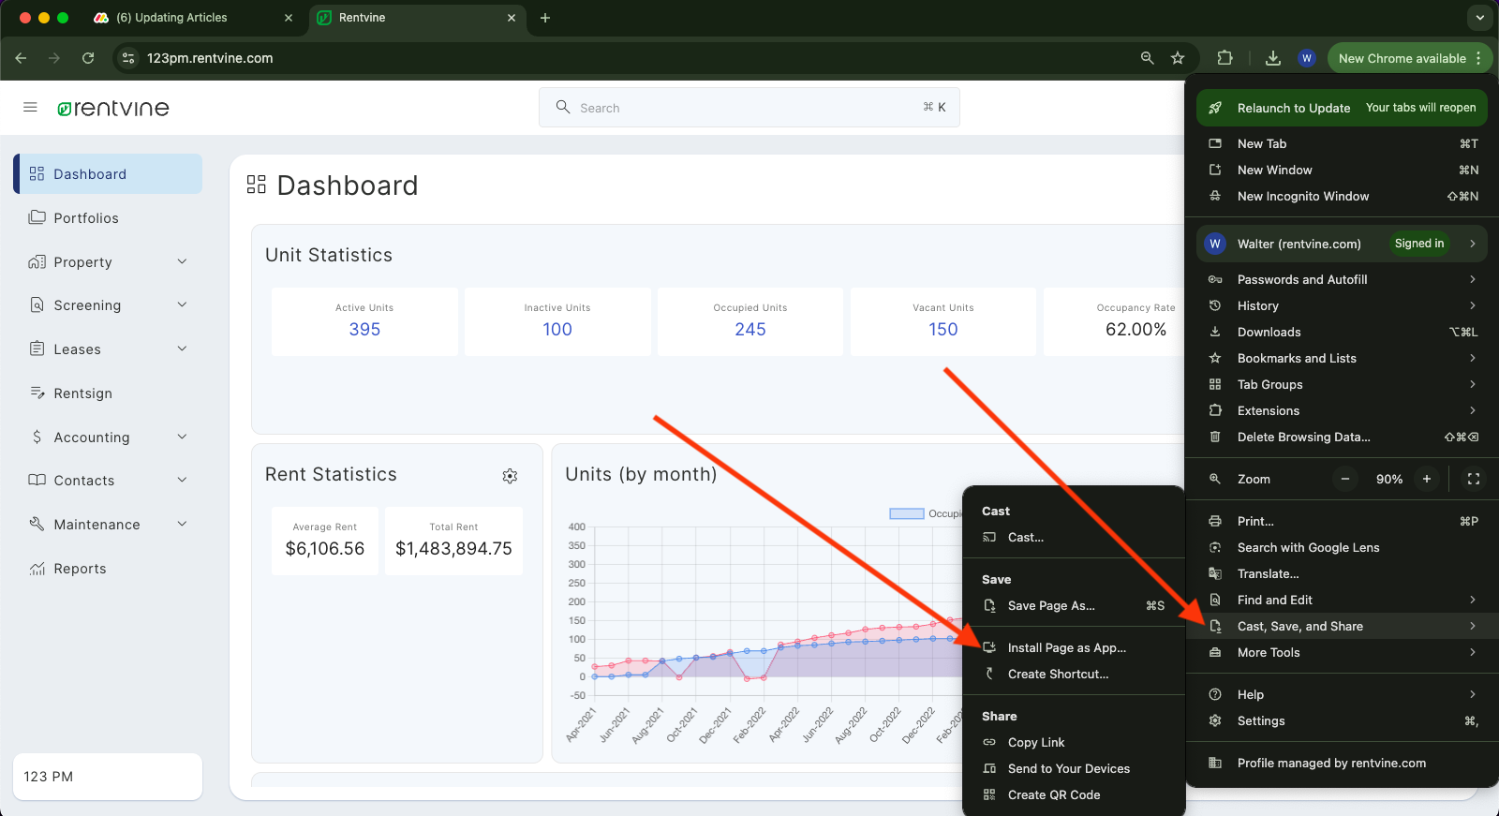Viewport: 1499px width, 816px height.
Task: Open Active Units count 395
Action: click(x=364, y=330)
